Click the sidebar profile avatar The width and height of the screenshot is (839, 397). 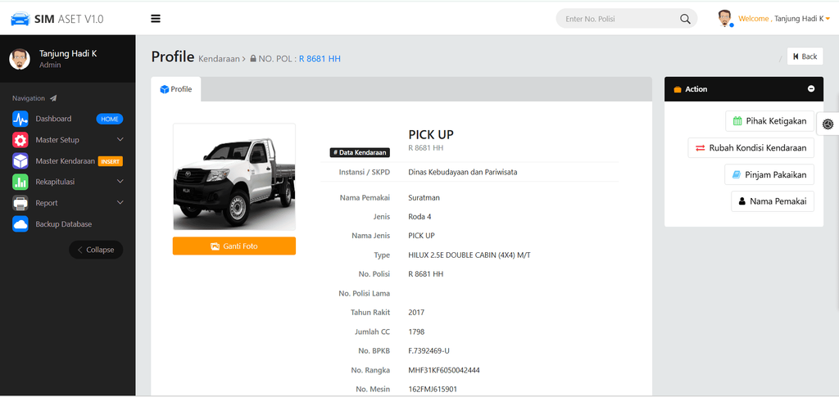click(20, 59)
